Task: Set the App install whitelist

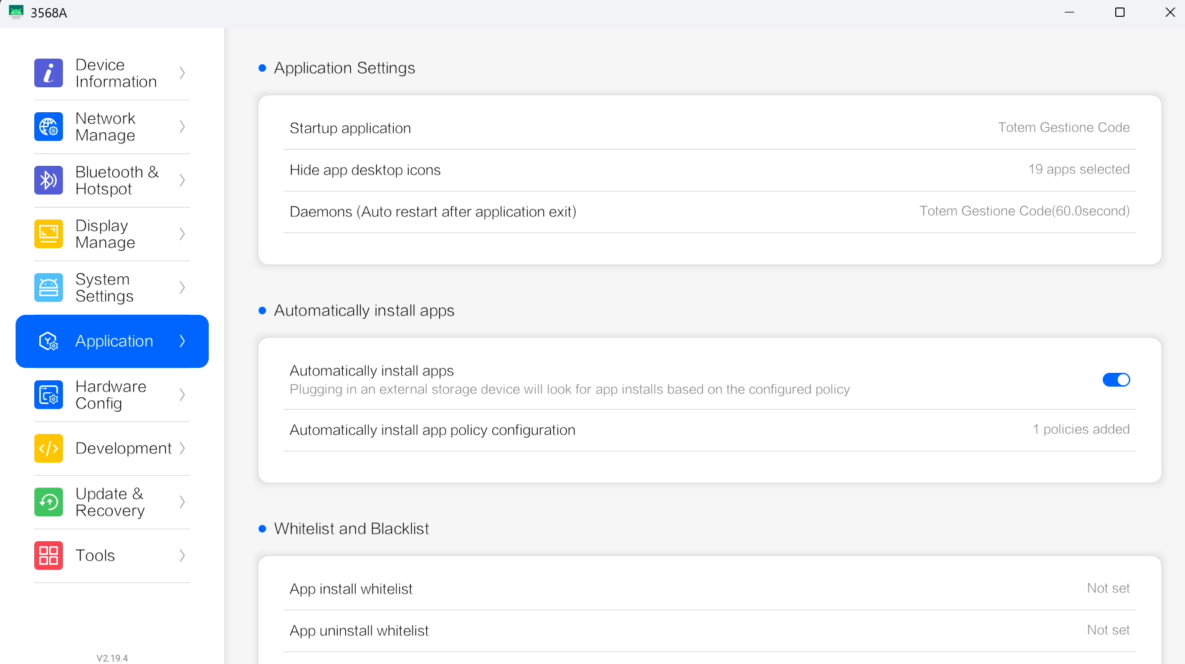Action: click(709, 589)
